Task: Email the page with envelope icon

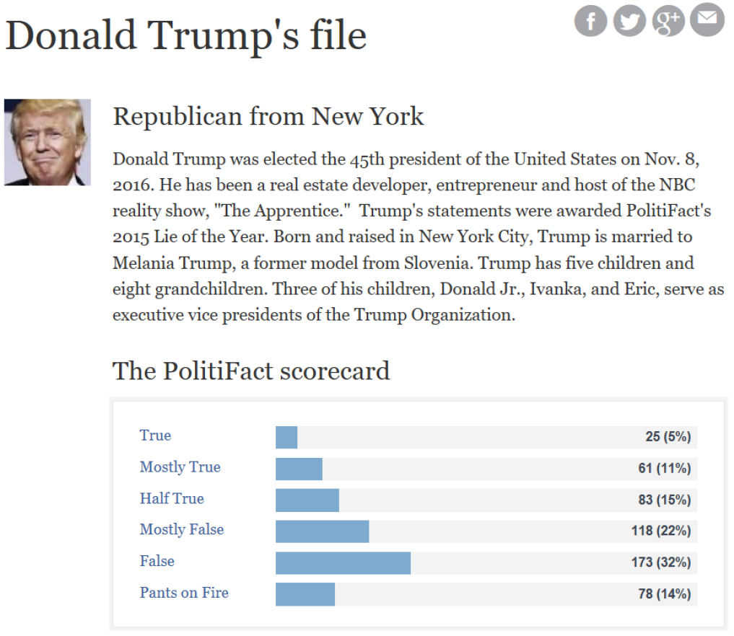Action: [707, 19]
